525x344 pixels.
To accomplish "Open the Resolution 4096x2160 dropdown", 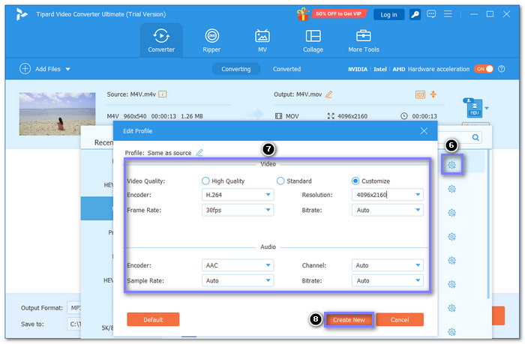I will (x=388, y=195).
